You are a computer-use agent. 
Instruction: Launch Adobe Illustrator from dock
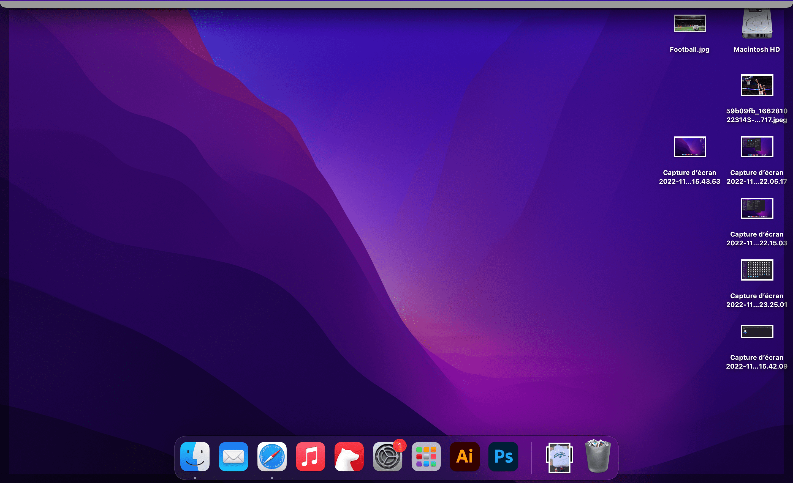(465, 456)
